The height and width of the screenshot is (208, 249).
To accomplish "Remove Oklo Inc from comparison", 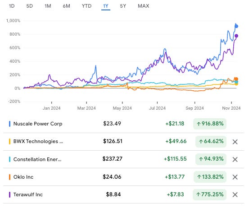I will 235,177.
